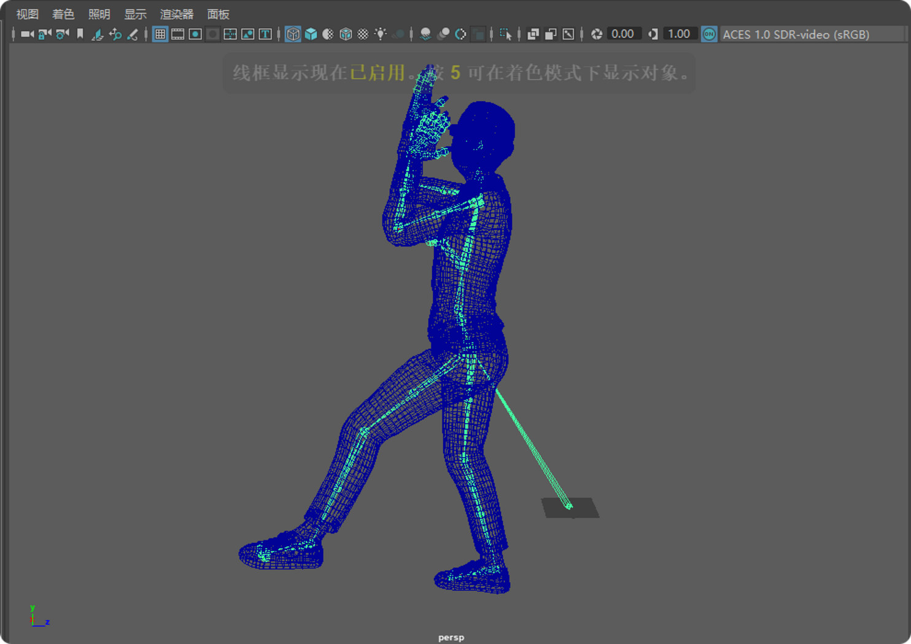The image size is (911, 644).
Task: Open the 显示 menu
Action: point(136,14)
